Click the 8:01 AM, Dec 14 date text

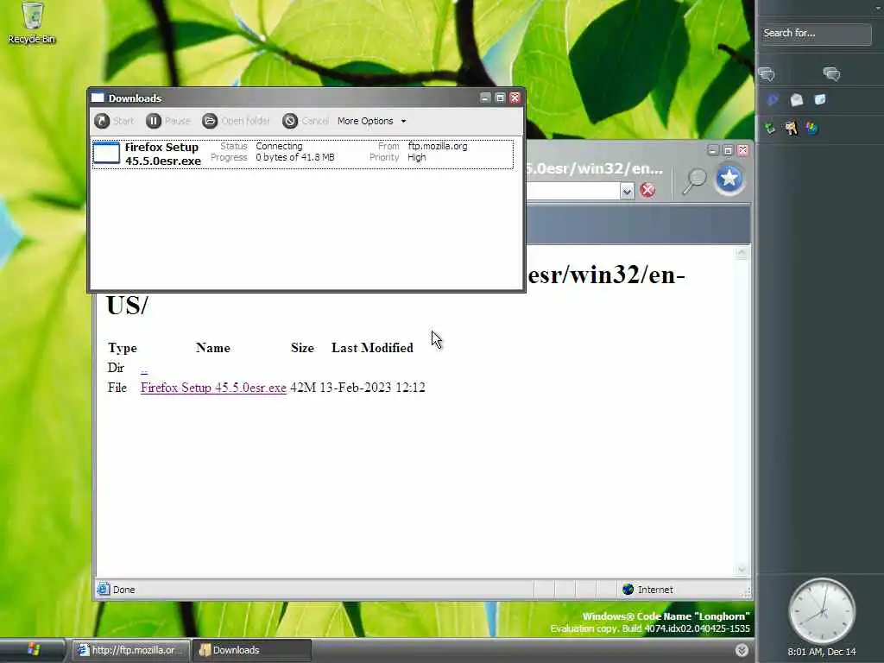coord(822,653)
